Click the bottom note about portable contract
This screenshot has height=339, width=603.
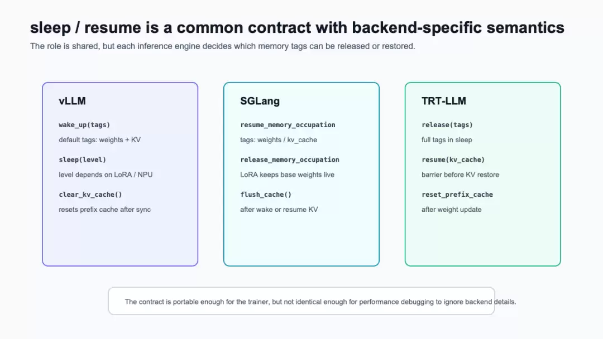coord(320,302)
